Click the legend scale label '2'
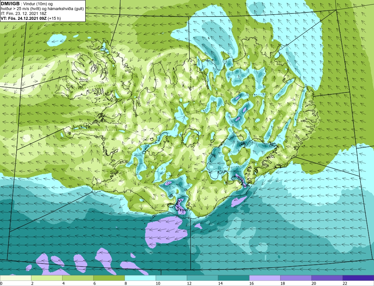Viewport: 374px width, 286px height. click(x=32, y=283)
